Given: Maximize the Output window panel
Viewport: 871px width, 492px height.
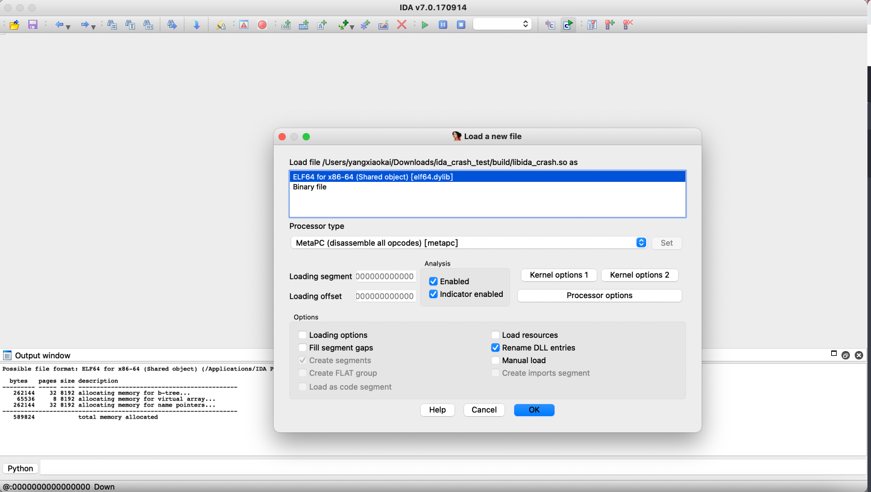Looking at the screenshot, I should 834,353.
